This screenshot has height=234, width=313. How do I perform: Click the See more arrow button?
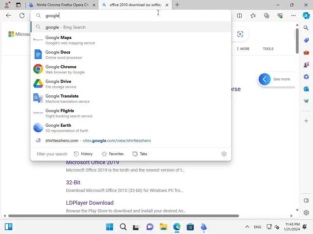tap(264, 79)
